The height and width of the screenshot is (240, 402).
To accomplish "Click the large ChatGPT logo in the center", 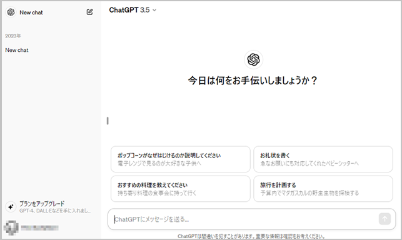I will 253,60.
